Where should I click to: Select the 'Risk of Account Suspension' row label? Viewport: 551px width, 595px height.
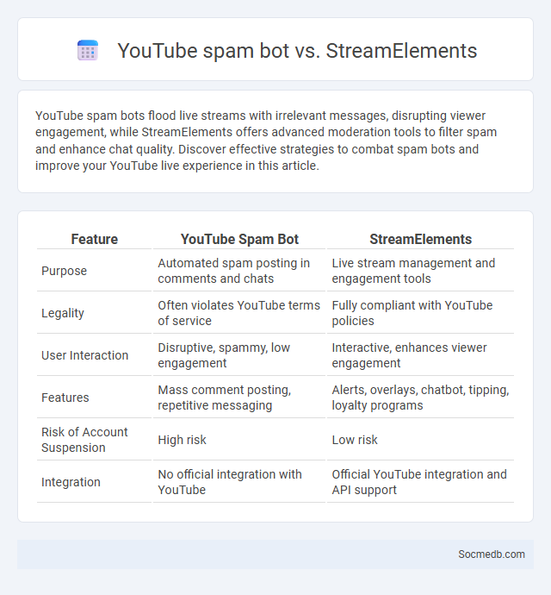click(84, 440)
